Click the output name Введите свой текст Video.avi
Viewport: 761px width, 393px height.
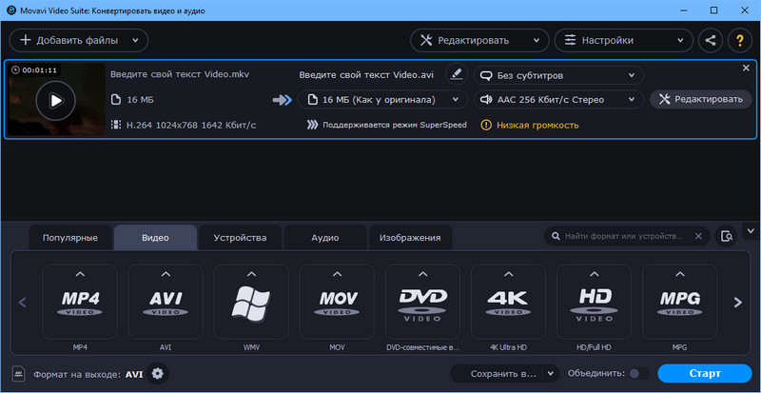[366, 75]
